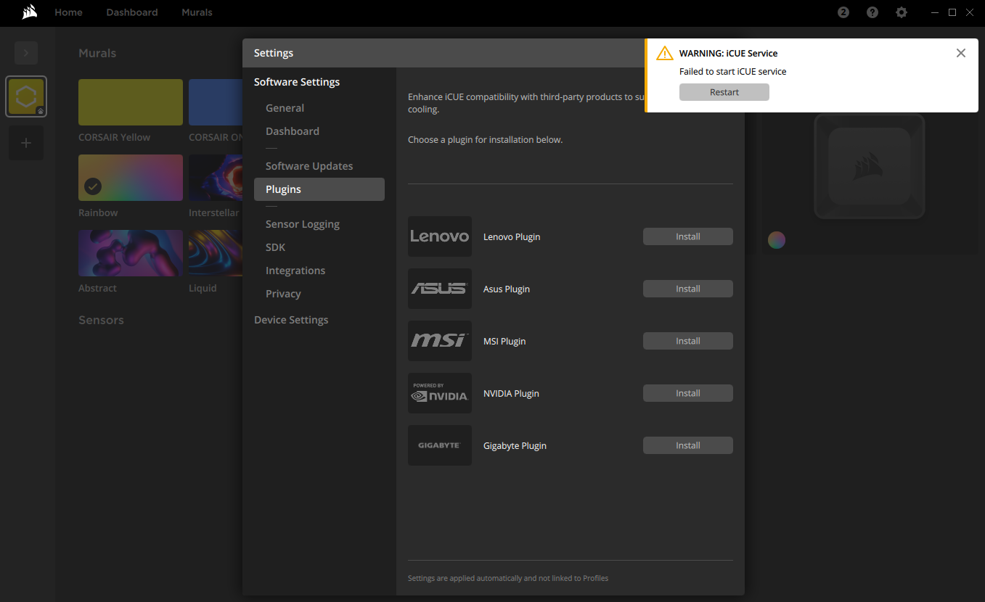Add a new profile with plus icon
Viewport: 985px width, 602px height.
[26, 143]
